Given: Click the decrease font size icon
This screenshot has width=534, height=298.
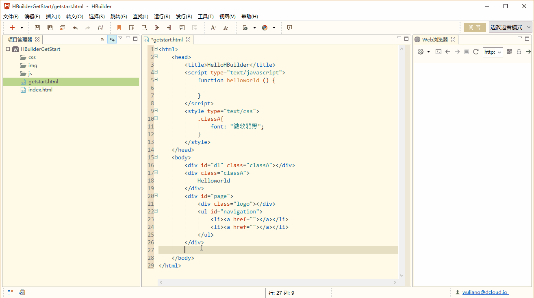Looking at the screenshot, I should pos(226,28).
